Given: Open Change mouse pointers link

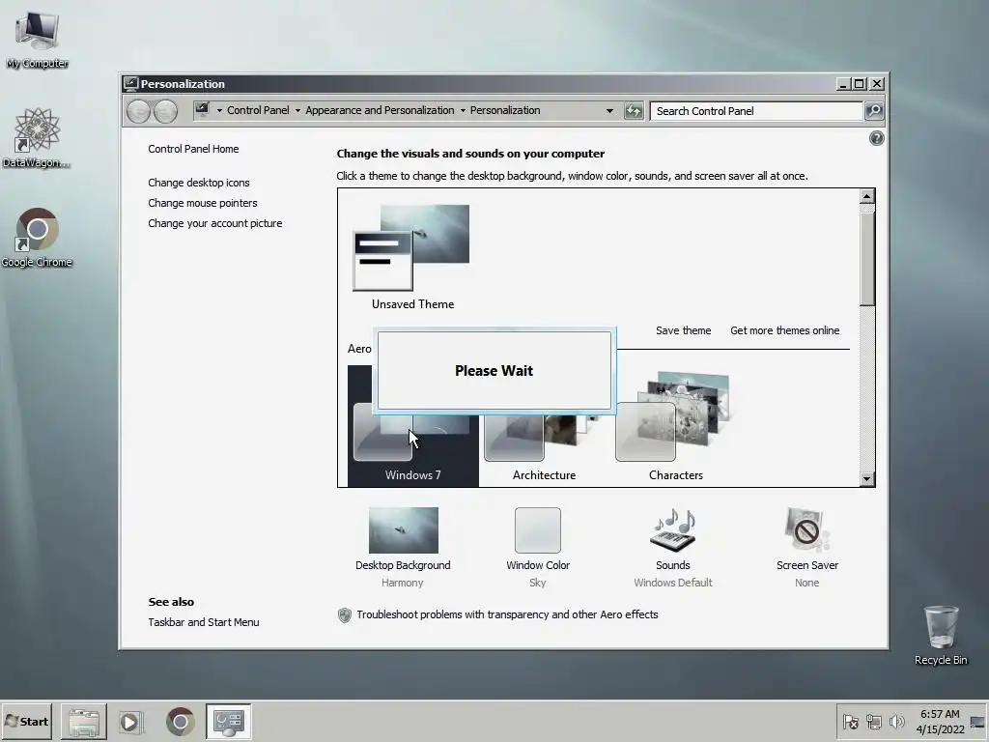Looking at the screenshot, I should pyautogui.click(x=203, y=203).
